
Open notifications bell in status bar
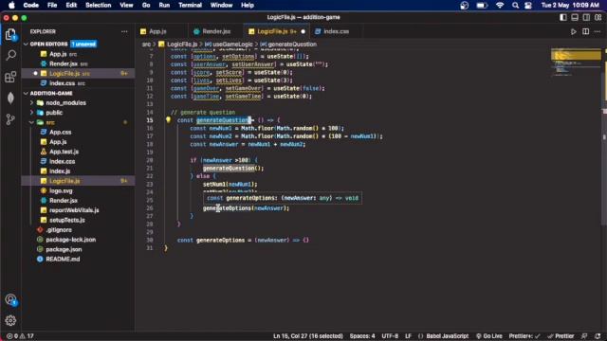coord(598,336)
